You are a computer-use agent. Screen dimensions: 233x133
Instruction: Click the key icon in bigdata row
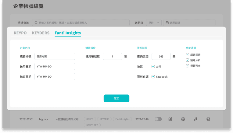195,119
